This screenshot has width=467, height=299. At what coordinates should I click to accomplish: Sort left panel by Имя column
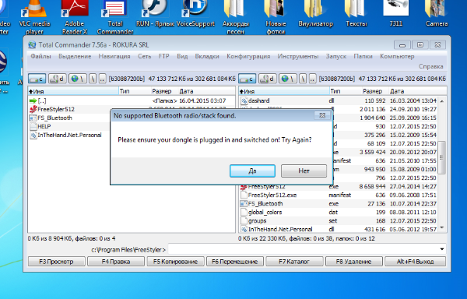point(73,91)
